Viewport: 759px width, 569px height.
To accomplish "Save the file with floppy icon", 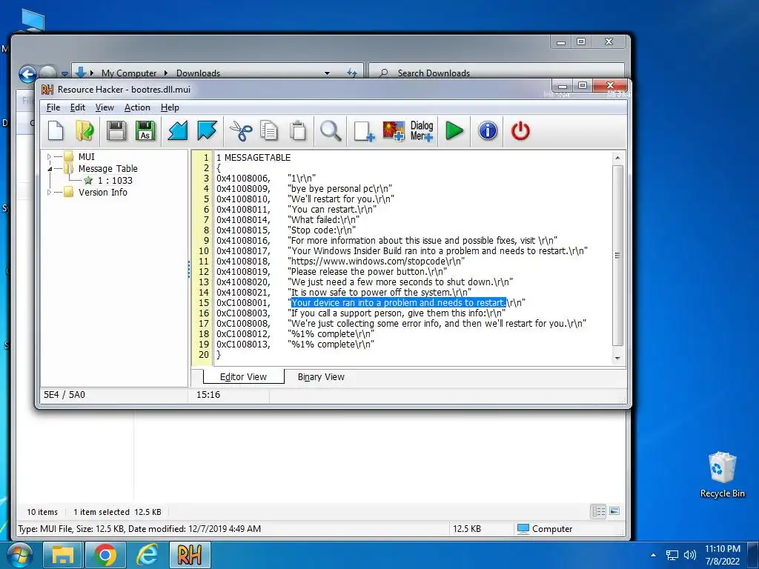I will [116, 130].
